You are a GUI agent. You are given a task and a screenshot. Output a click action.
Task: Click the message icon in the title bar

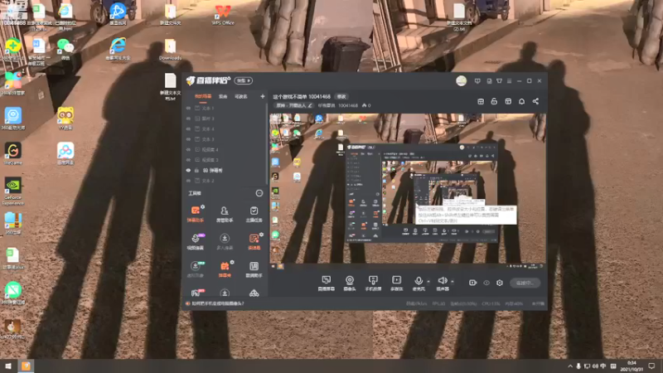[x=477, y=80]
